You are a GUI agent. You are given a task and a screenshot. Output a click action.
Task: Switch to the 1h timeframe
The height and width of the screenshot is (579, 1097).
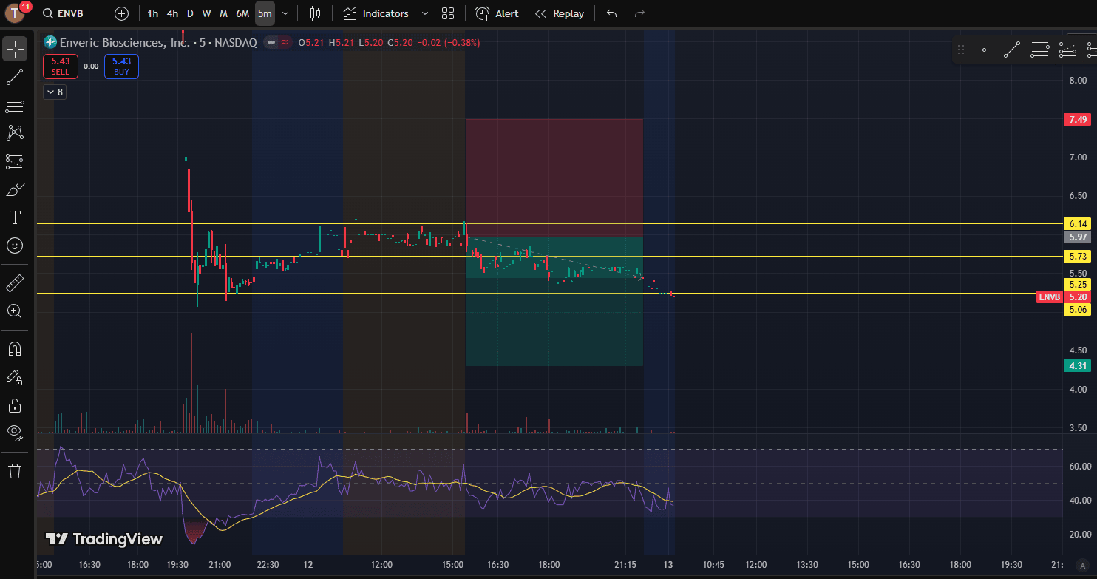pos(152,13)
